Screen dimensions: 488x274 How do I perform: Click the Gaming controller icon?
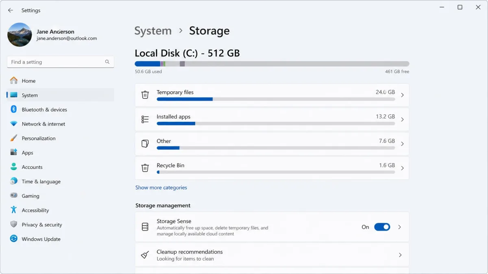pyautogui.click(x=14, y=195)
